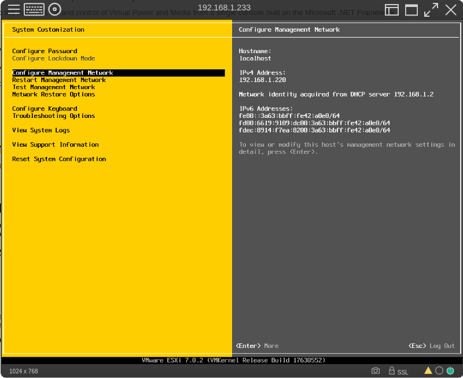Viewport: 463px width, 378px height.
Task: Toggle the panel layout view icon
Action: (392, 10)
